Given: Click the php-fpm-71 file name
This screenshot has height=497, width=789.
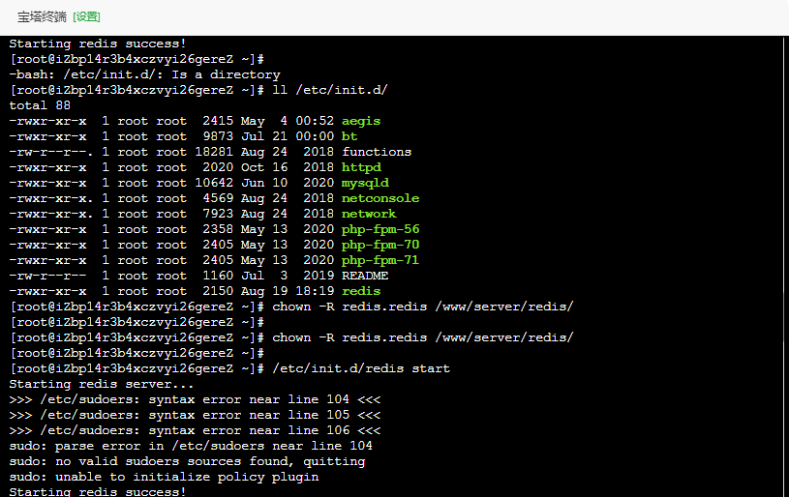Looking at the screenshot, I should (380, 260).
